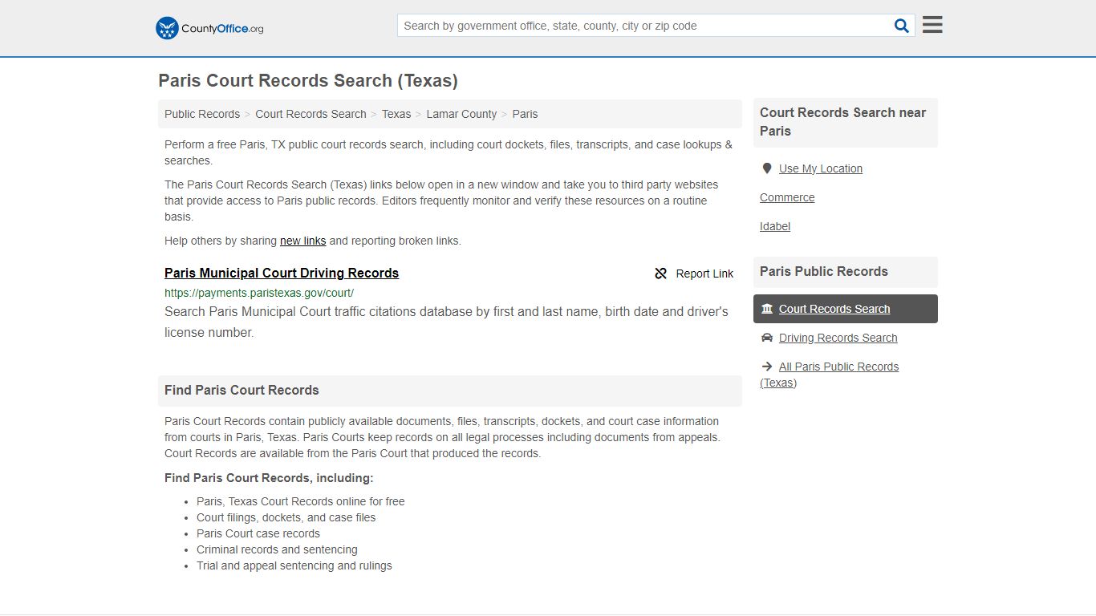Click the Paris Court Records Search (Texas) heading
Screen dimensions: 1096x616
[308, 80]
